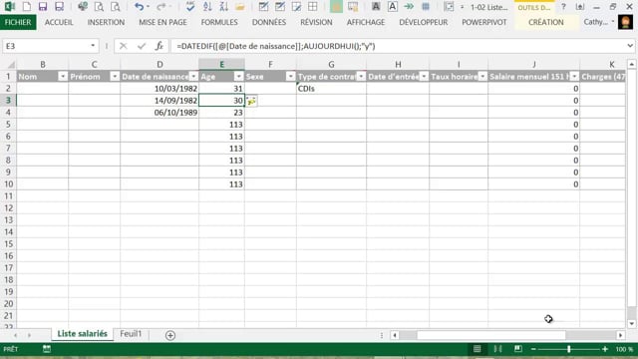Select cell with date 06/10/1989
Image resolution: width=638 pixels, height=359 pixels.
159,113
